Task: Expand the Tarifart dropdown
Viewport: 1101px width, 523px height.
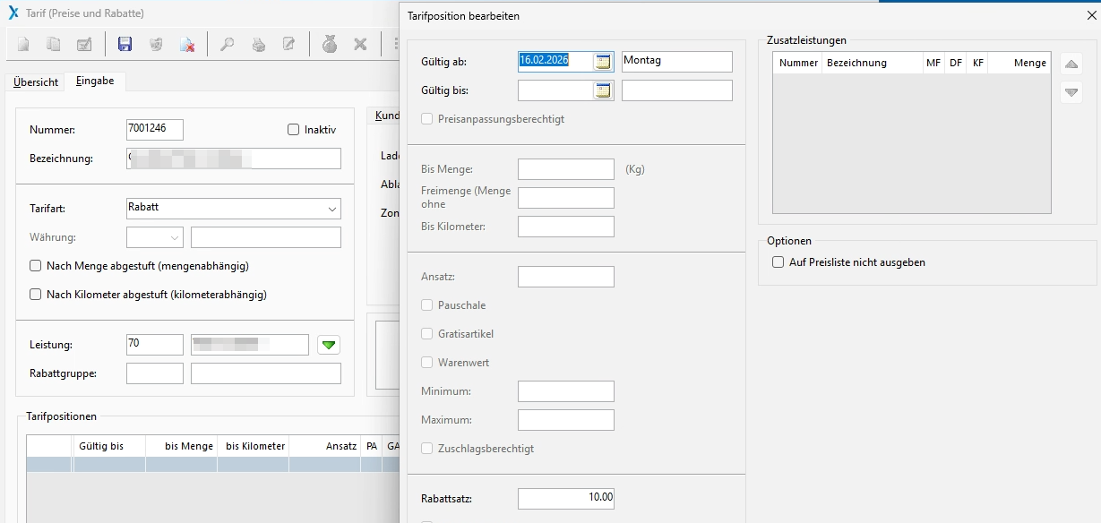Action: [x=331, y=209]
